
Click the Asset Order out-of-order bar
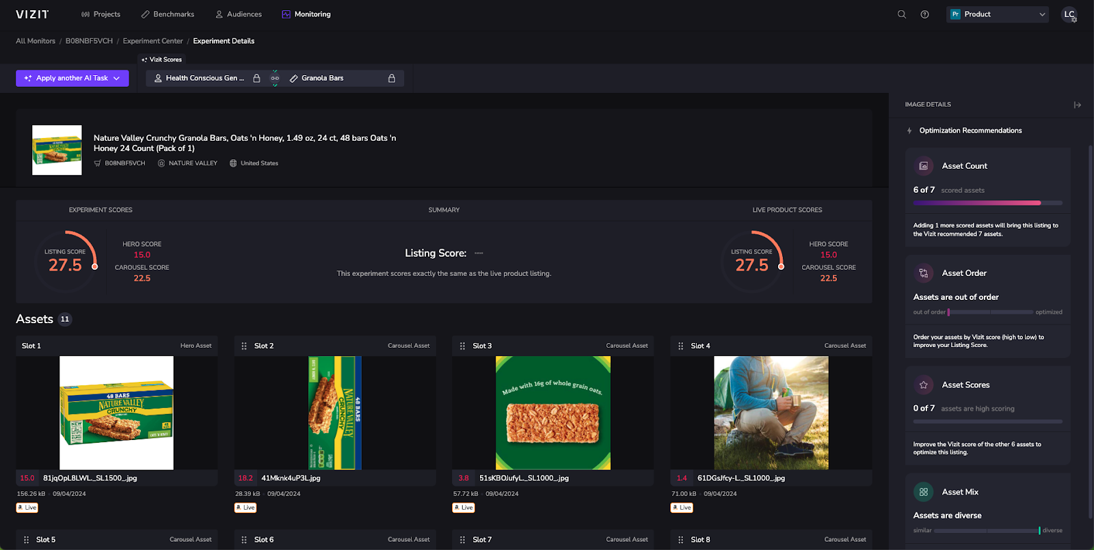991,312
